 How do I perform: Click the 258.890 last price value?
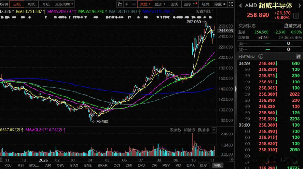pyautogui.click(x=258, y=15)
